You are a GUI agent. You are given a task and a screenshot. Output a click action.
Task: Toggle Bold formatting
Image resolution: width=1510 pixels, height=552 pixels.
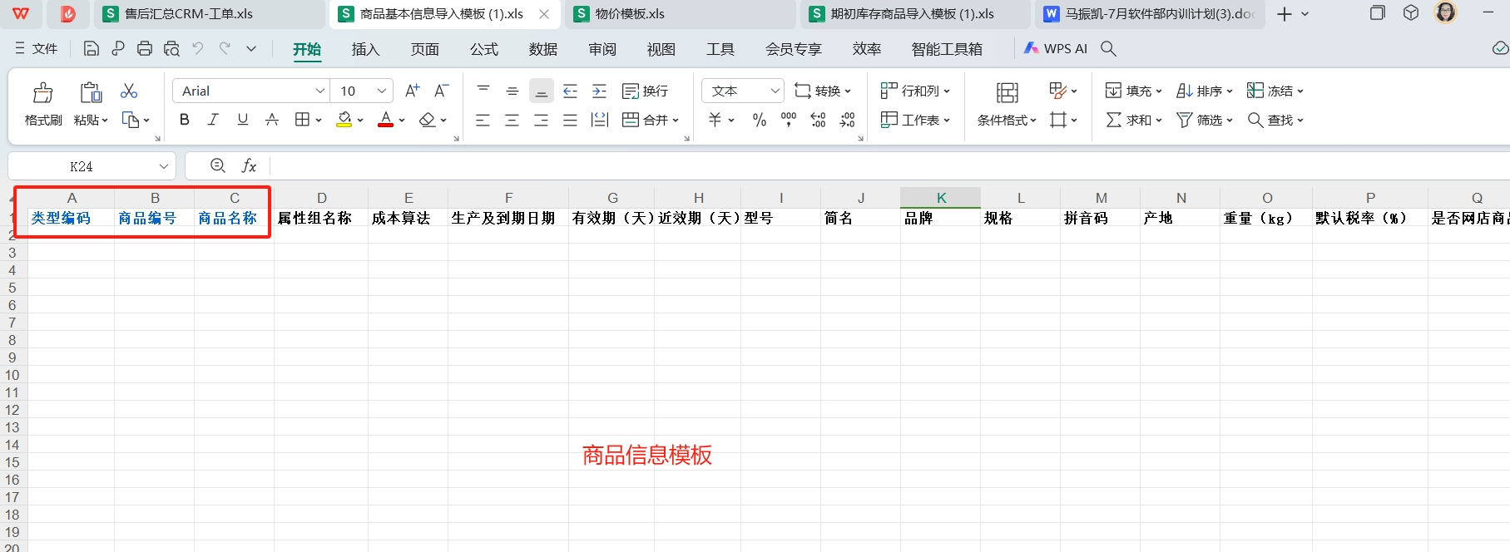(185, 120)
